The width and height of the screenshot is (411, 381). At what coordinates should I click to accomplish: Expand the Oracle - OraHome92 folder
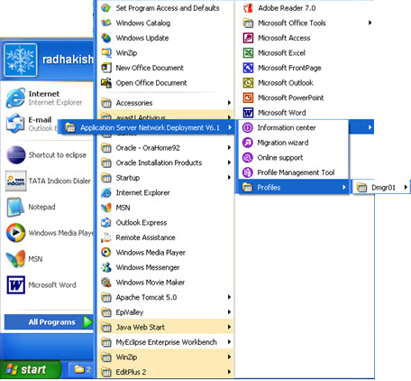(x=165, y=148)
